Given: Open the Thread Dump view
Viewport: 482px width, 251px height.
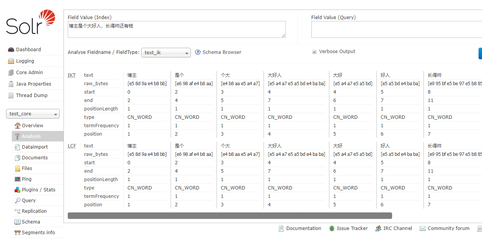Looking at the screenshot, I should point(32,95).
